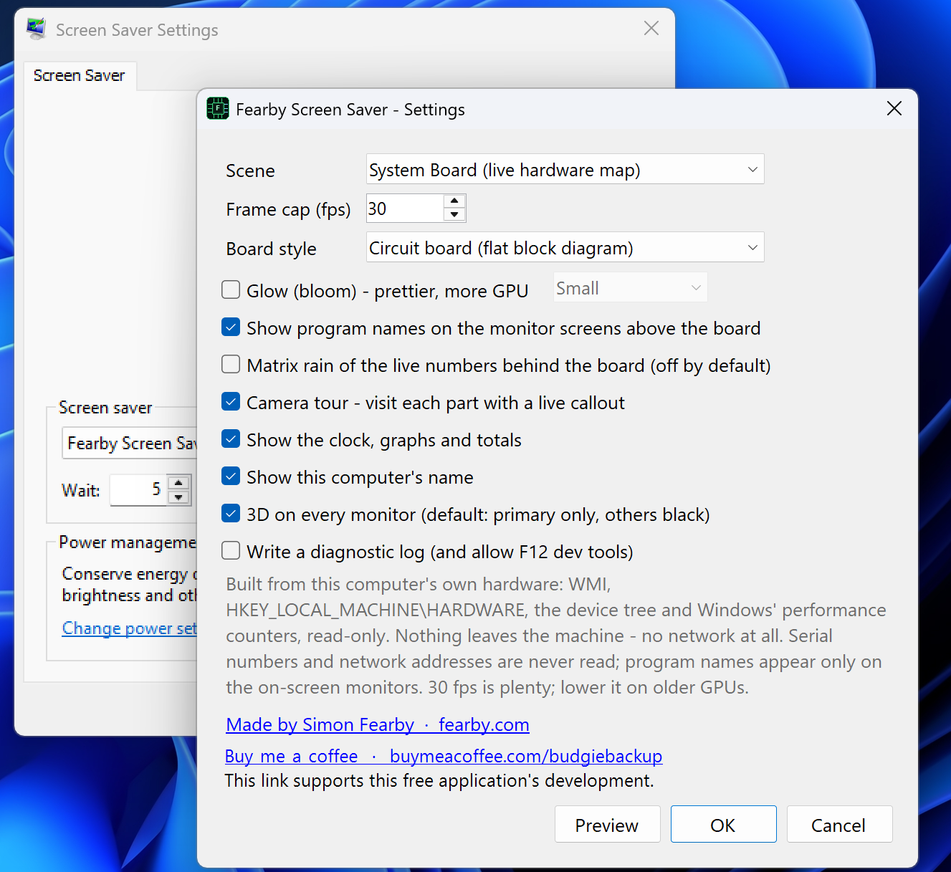Click the Screen Saver Settings monitor icon
This screenshot has height=872, width=951.
pos(36,29)
